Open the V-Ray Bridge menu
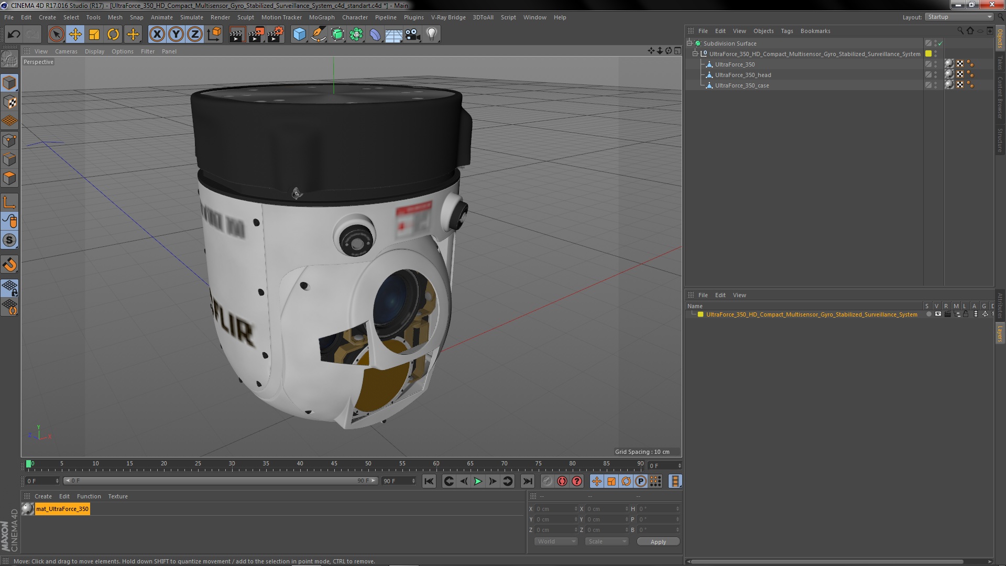 click(x=448, y=17)
